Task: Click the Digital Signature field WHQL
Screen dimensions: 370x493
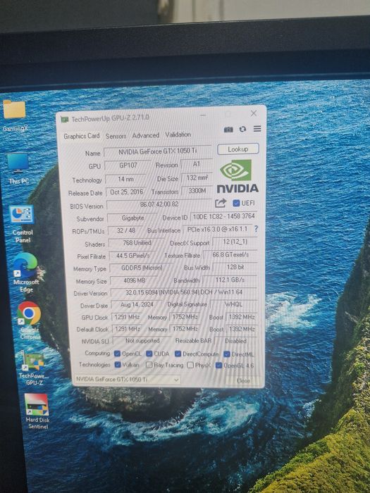Action: 233,304
